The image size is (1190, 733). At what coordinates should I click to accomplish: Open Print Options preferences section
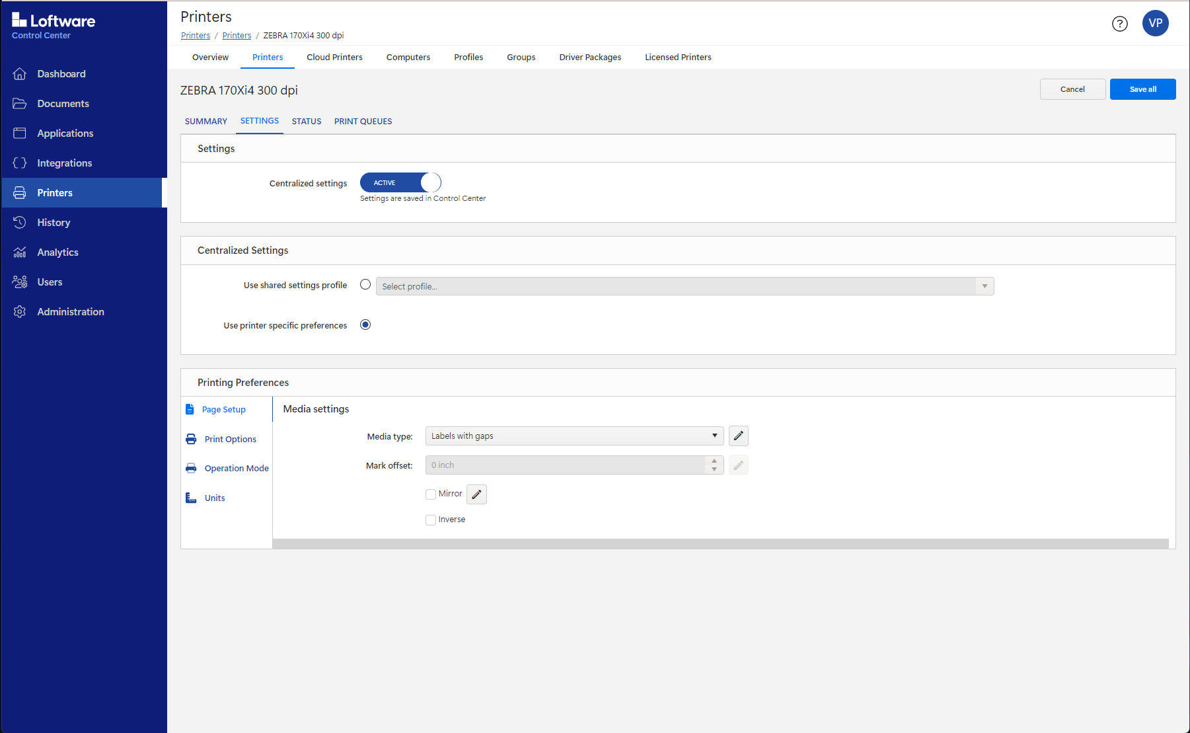[x=230, y=440]
